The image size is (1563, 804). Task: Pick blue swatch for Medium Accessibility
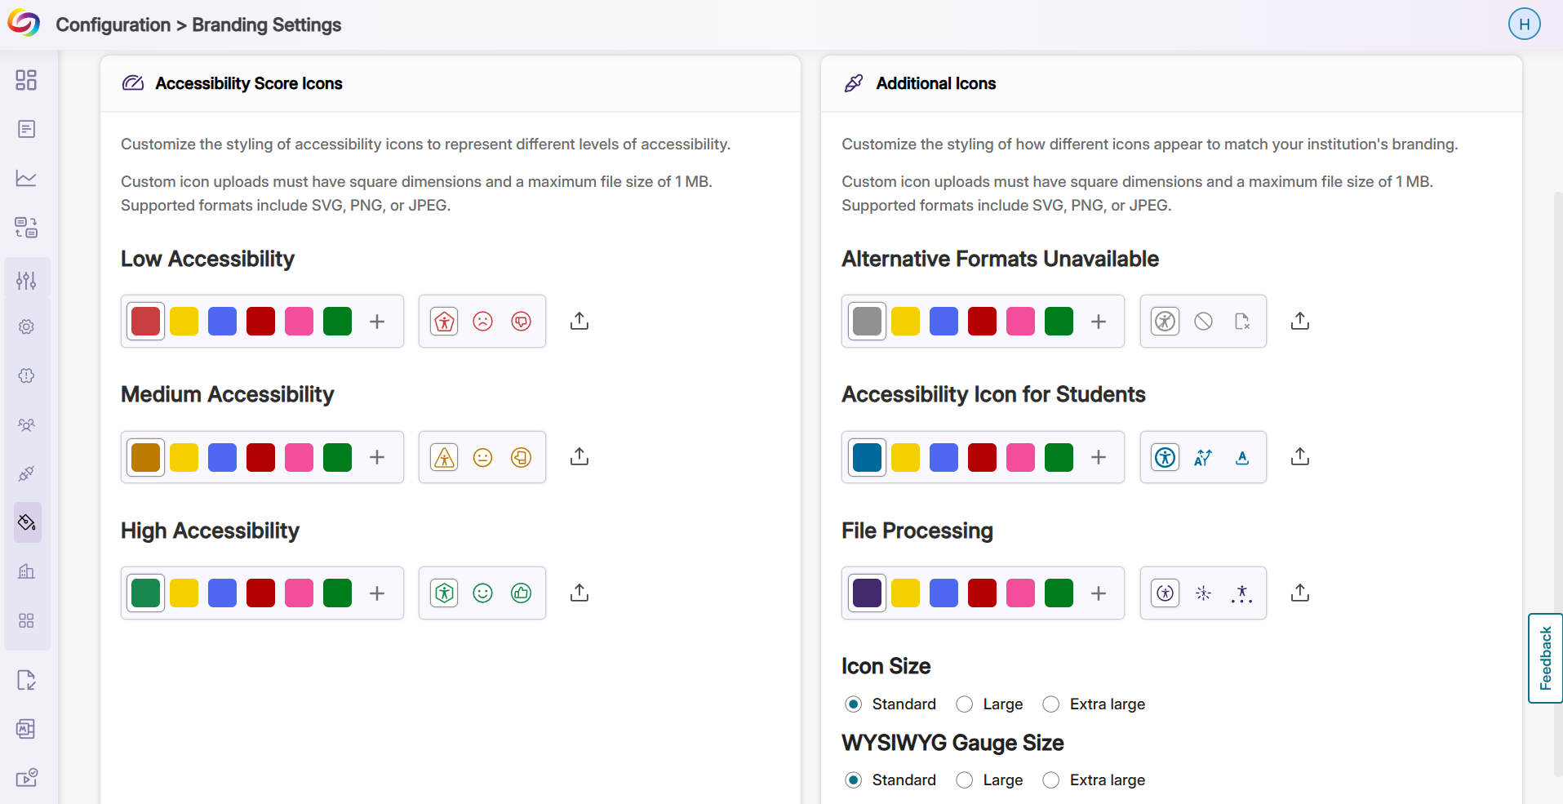coord(222,457)
